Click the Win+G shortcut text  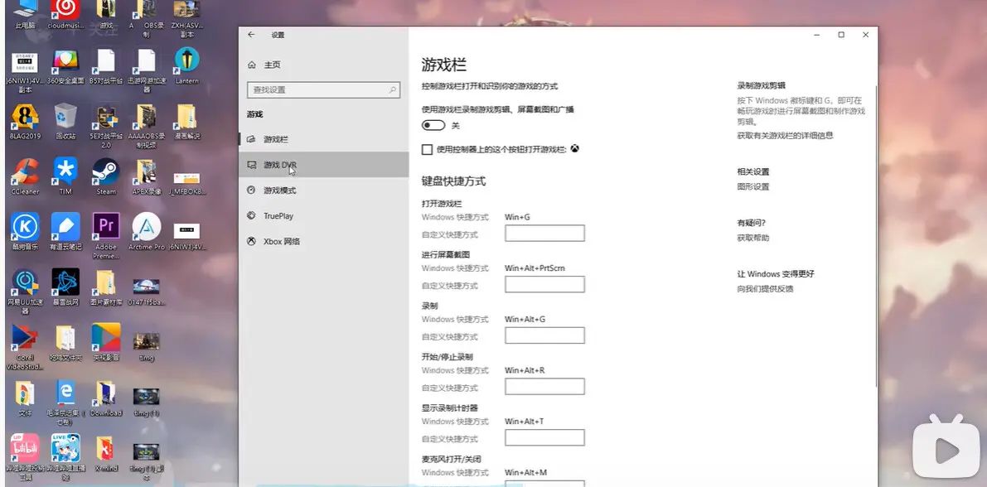point(517,217)
